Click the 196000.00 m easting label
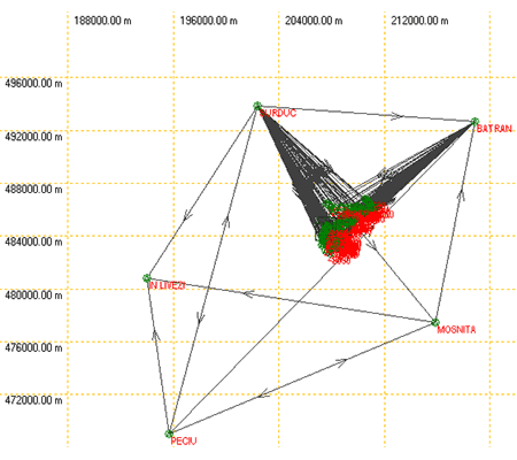 (x=209, y=21)
